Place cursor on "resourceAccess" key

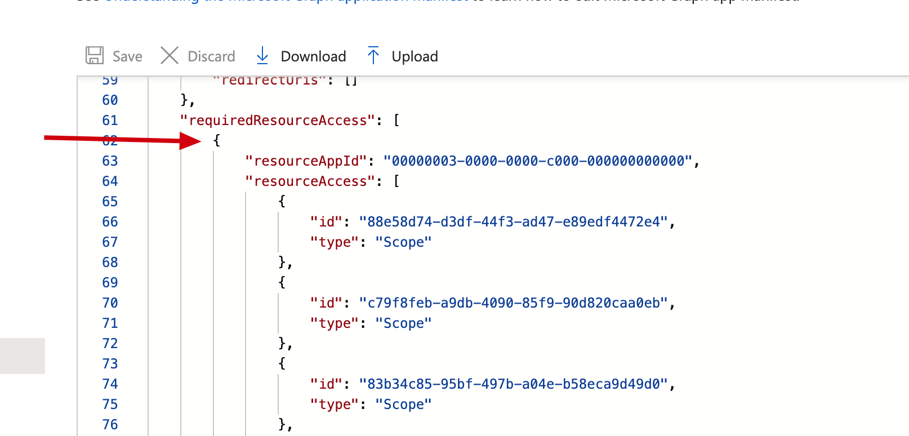pos(310,181)
